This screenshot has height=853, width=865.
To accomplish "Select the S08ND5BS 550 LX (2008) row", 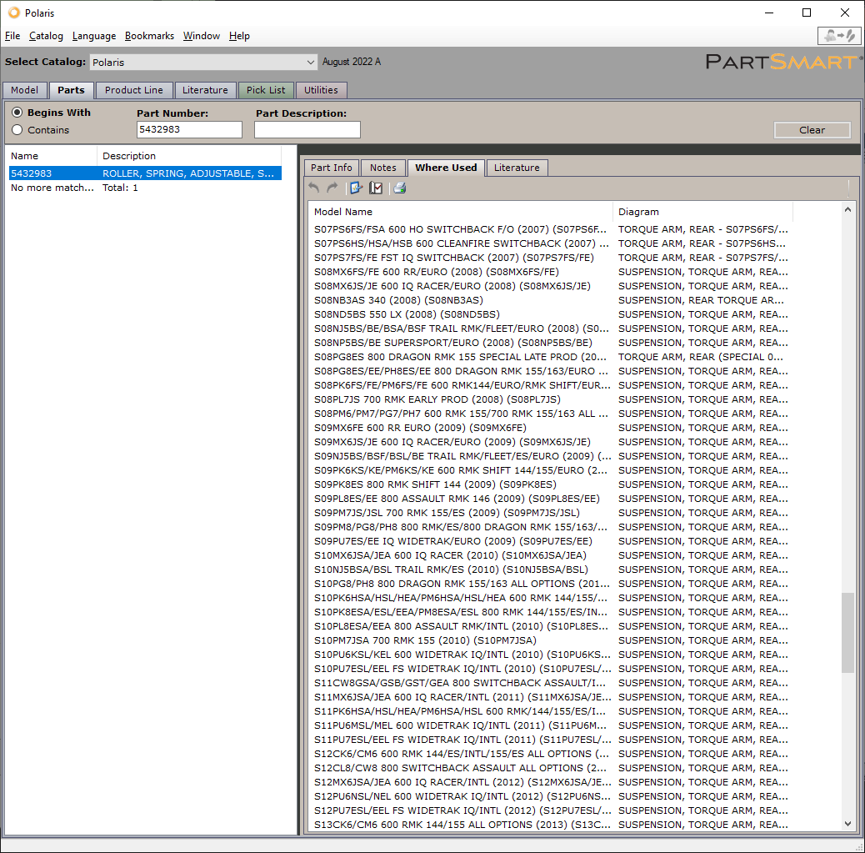I will coord(551,314).
